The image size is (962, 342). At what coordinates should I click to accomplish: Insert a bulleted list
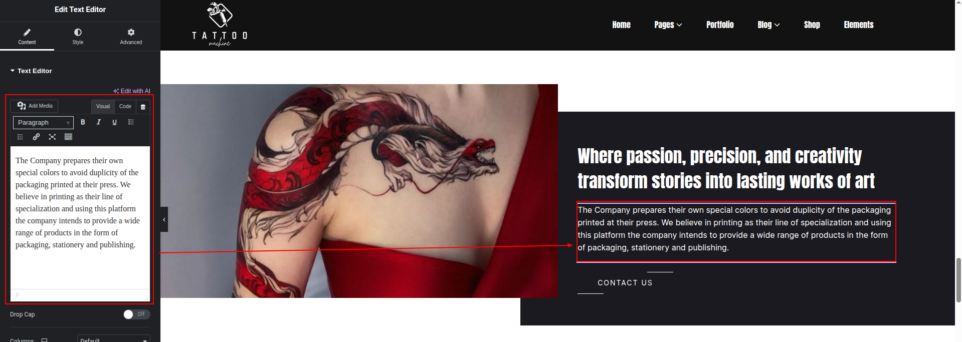click(x=131, y=122)
